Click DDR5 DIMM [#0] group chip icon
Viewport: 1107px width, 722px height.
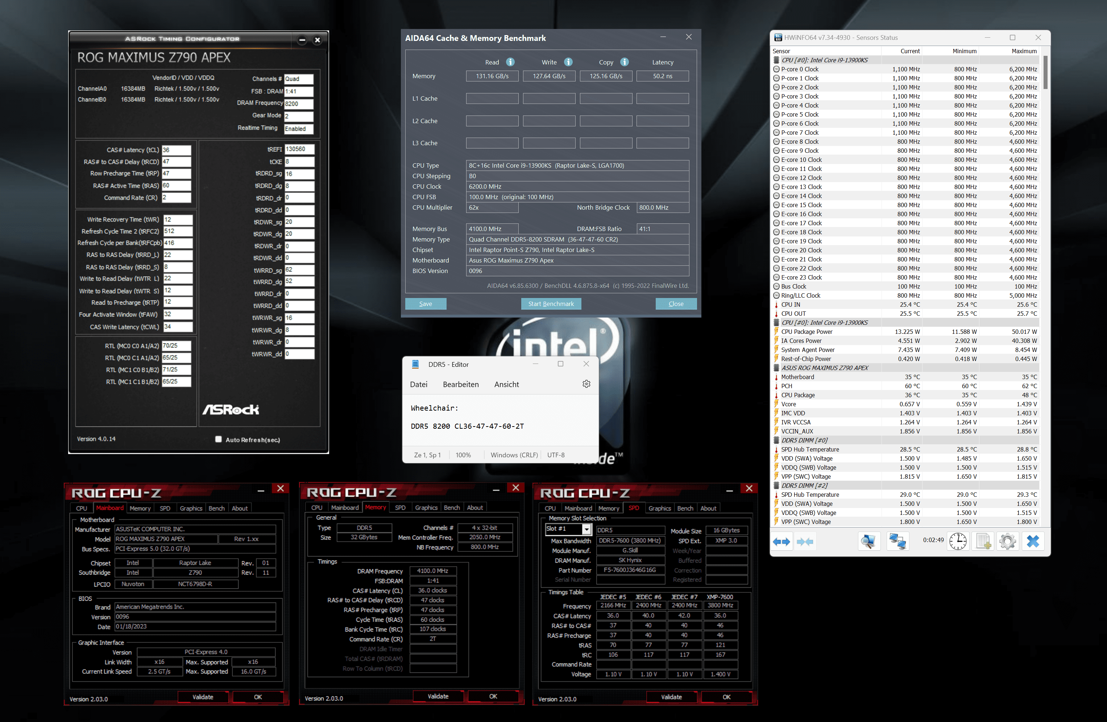776,440
